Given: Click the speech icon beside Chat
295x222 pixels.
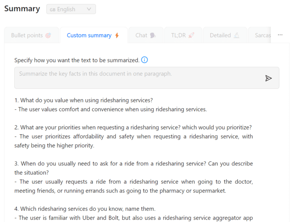Looking at the screenshot, I should (152, 35).
